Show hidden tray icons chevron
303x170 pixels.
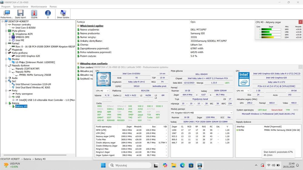[x=256, y=165]
